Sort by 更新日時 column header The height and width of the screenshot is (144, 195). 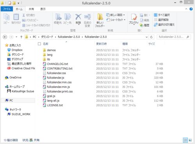101,44
